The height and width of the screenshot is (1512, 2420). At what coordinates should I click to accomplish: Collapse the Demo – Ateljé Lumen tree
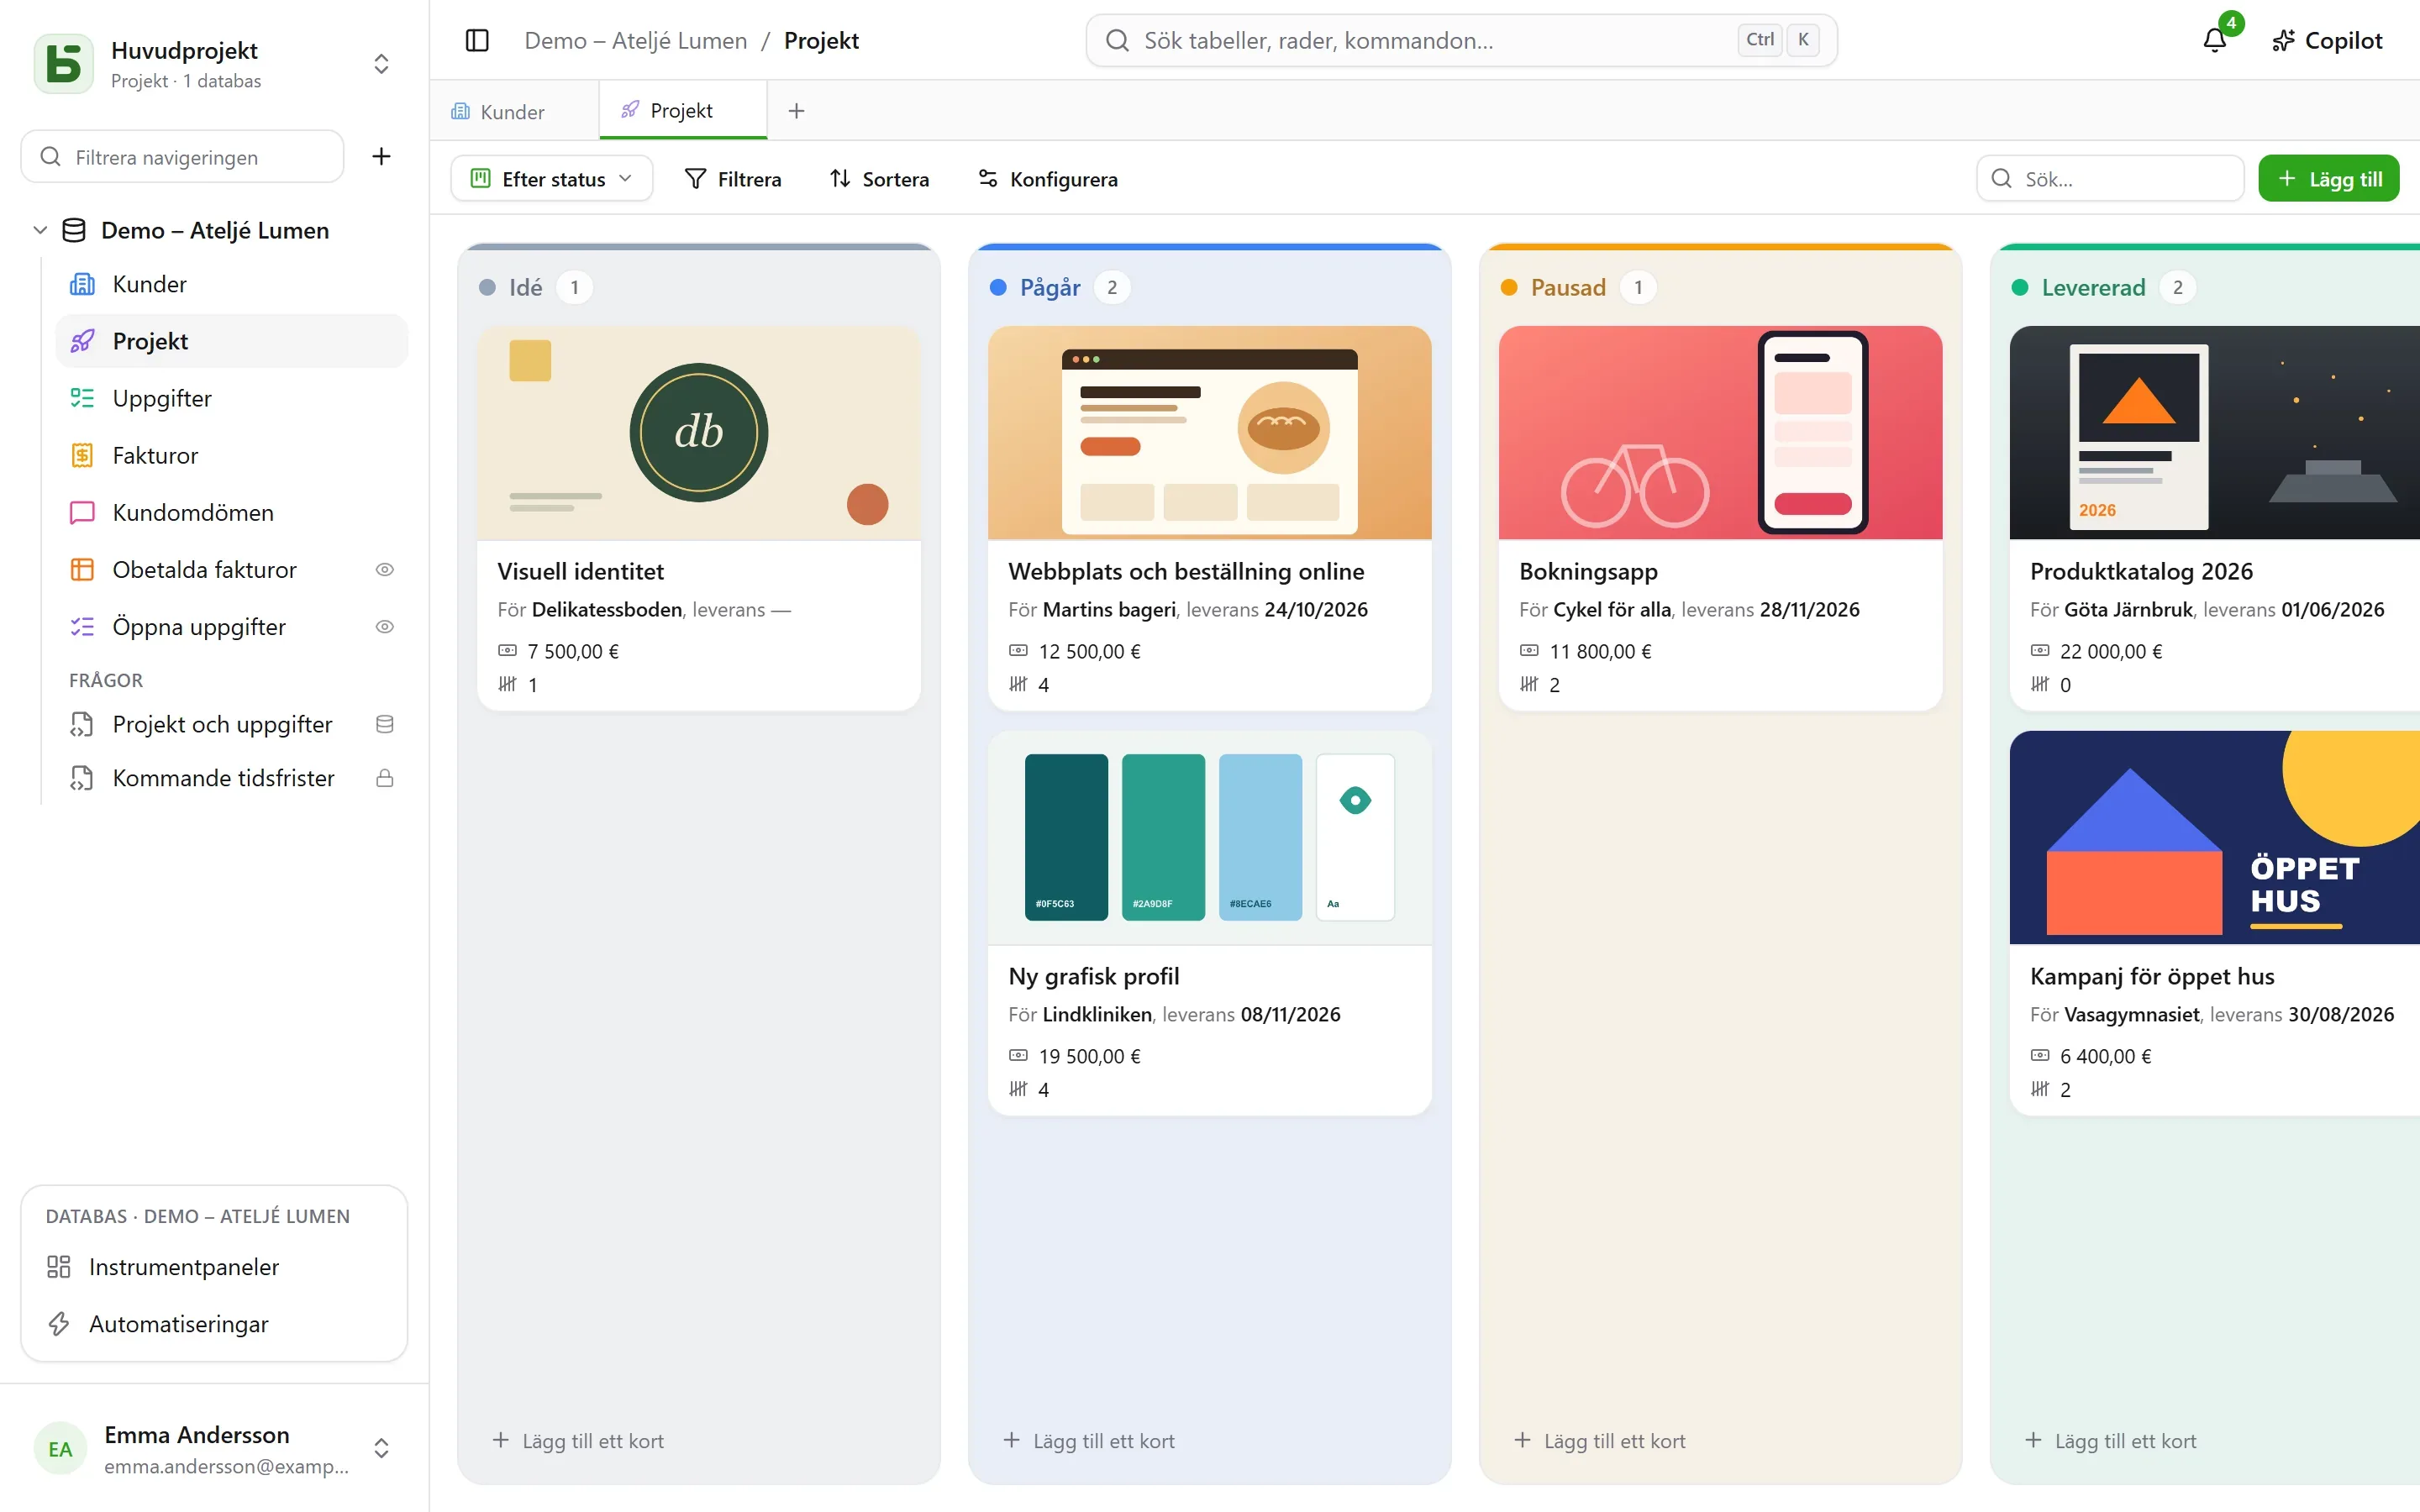click(40, 230)
